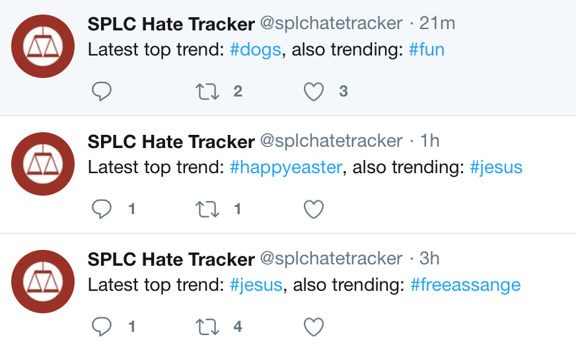Open the 21m timestamp of first tweet
This screenshot has width=576, height=349.
pyautogui.click(x=437, y=24)
